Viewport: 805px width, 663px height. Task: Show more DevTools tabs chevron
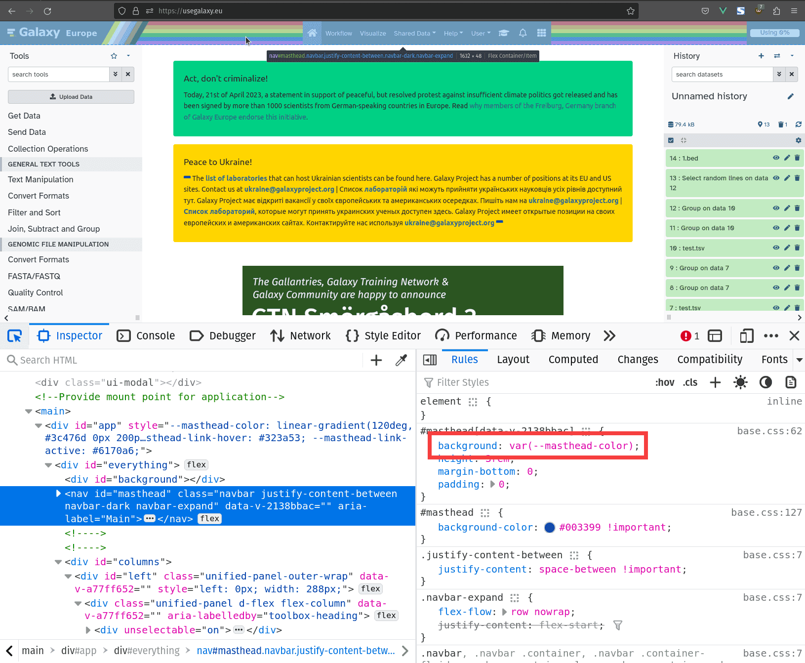point(609,336)
